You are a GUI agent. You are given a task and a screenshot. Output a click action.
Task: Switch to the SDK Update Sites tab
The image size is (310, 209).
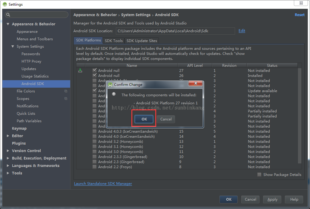[x=142, y=41]
